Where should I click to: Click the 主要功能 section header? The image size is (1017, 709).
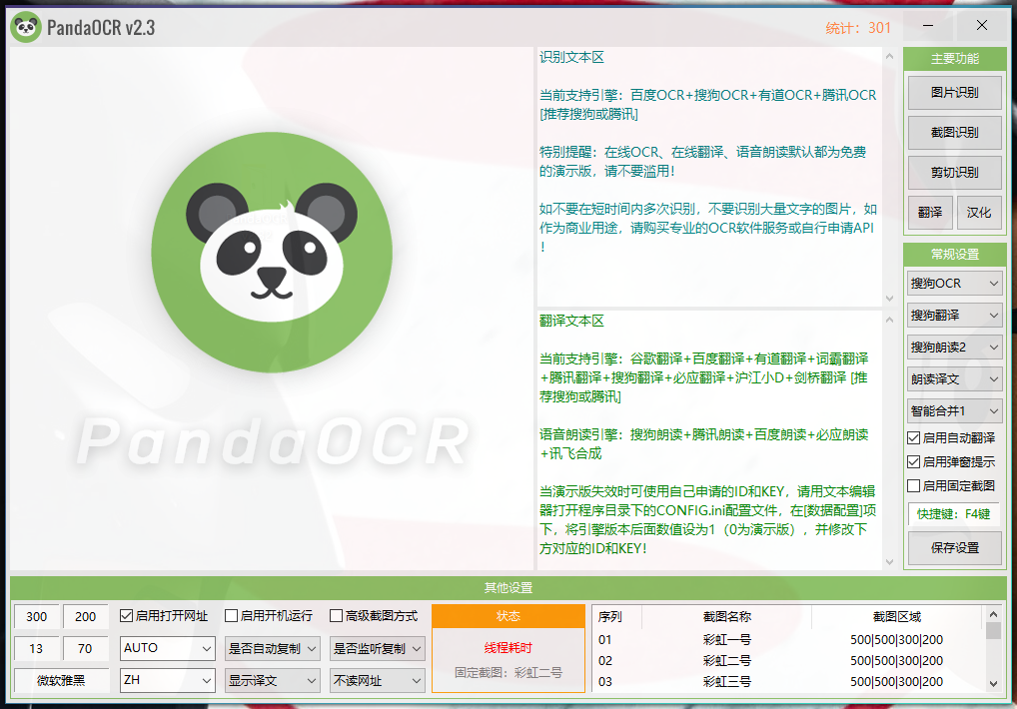tap(954, 58)
